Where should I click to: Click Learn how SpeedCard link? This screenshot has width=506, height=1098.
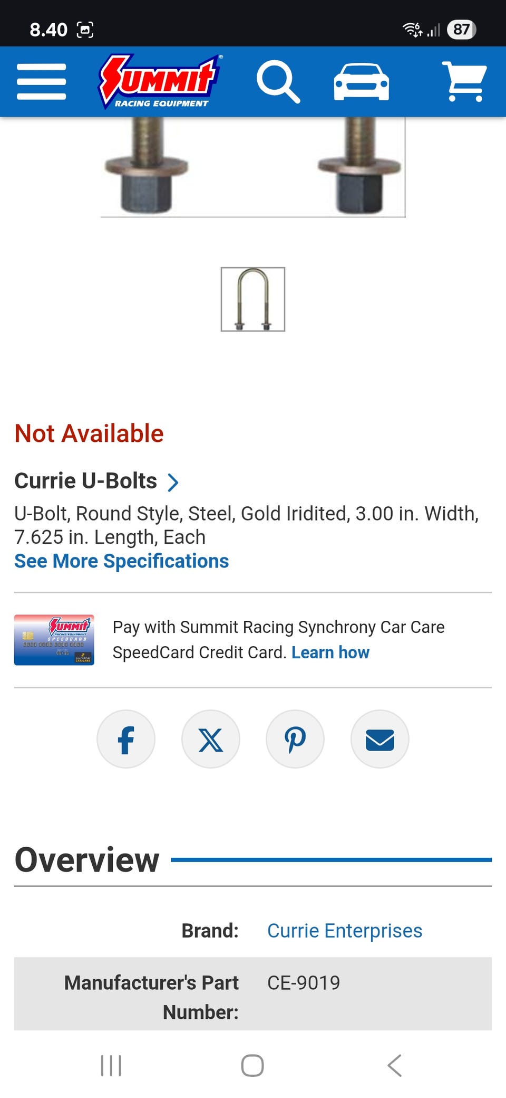[x=330, y=652]
